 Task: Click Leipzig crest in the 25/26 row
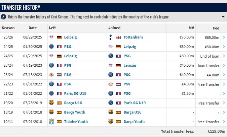click(51, 37)
